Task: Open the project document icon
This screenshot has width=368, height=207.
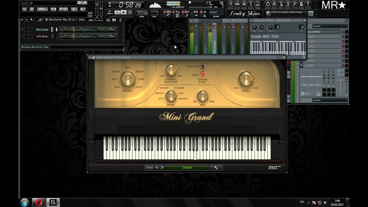Action: click(x=301, y=4)
